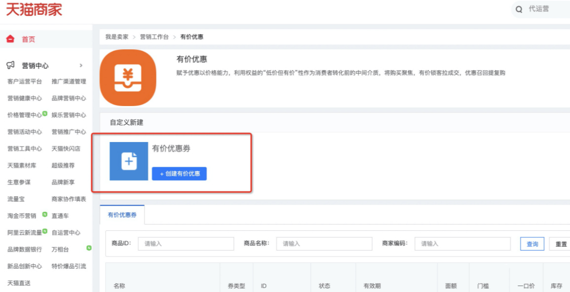The image size is (570, 292).
Task: Click the search magnifier icon
Action: click(520, 9)
